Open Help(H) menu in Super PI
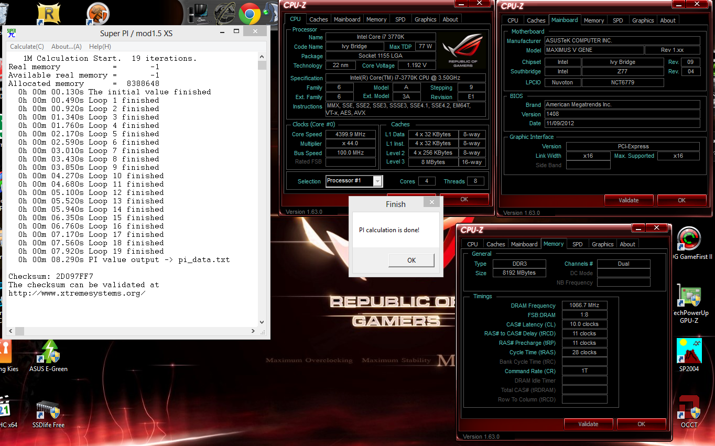 100,47
